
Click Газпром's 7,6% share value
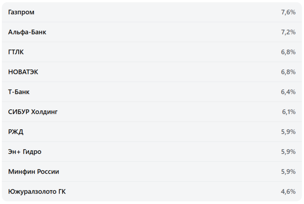(x=288, y=12)
